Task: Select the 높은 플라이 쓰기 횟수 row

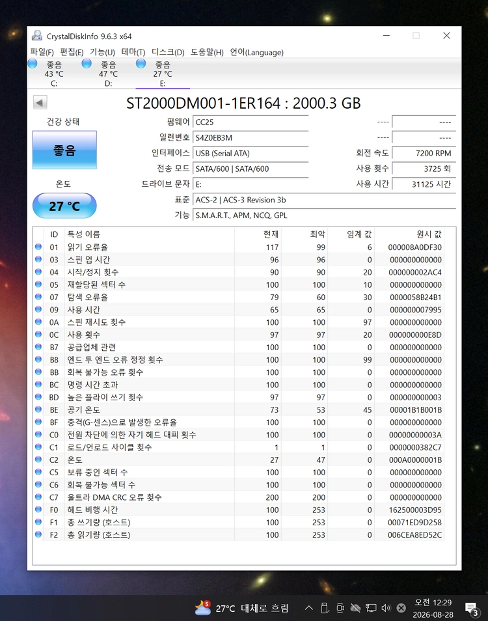Action: [238, 397]
